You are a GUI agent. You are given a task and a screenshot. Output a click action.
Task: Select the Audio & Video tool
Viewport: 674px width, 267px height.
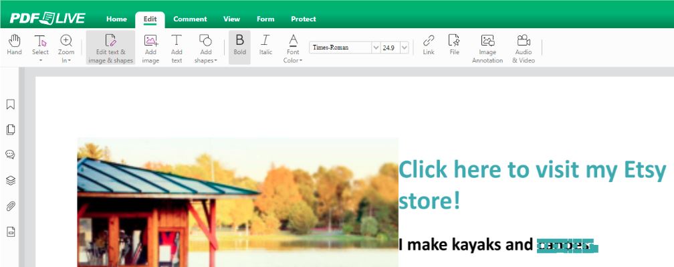coord(524,49)
